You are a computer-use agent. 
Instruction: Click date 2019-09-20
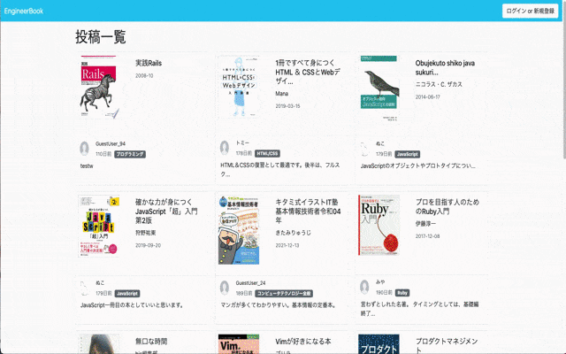148,246
